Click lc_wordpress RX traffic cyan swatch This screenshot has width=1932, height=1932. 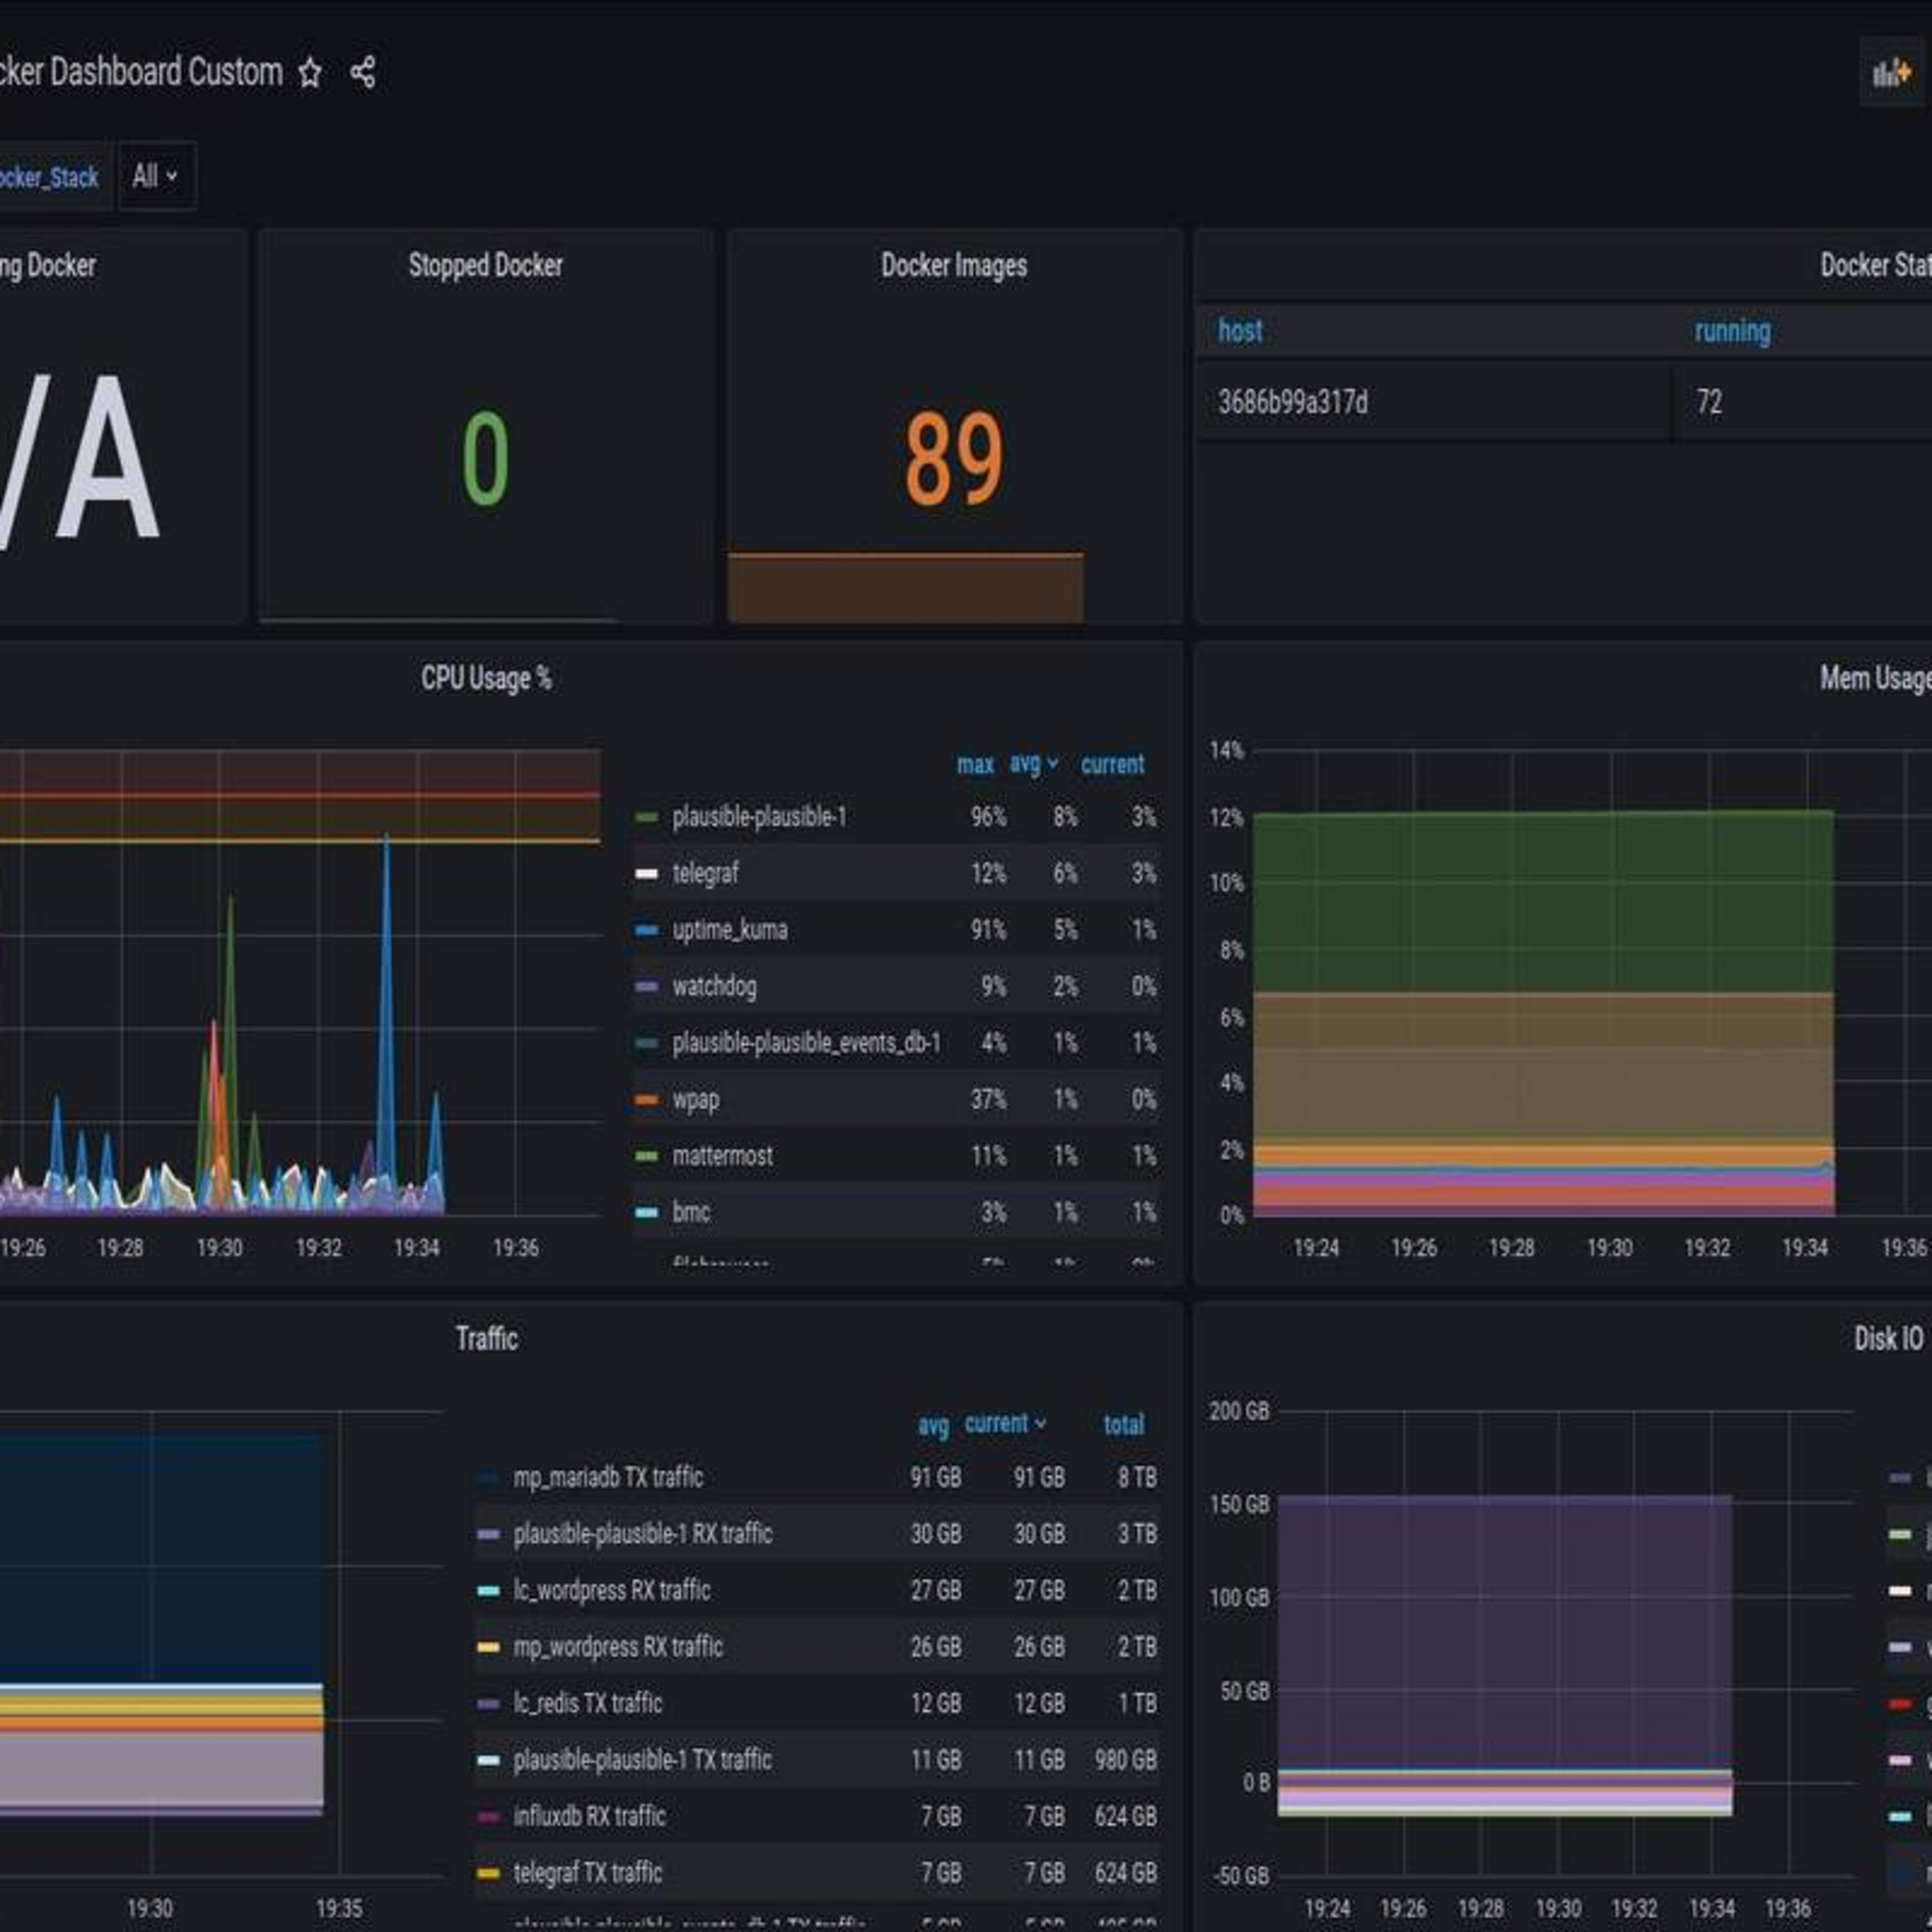click(488, 1591)
